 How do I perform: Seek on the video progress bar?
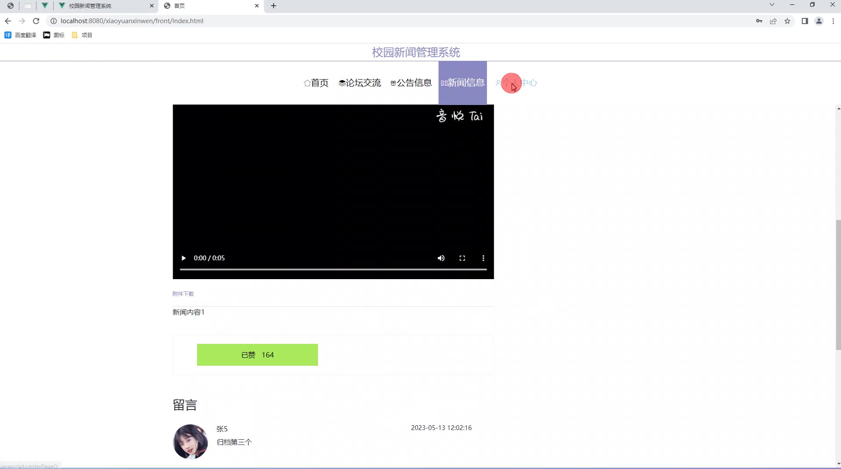333,269
